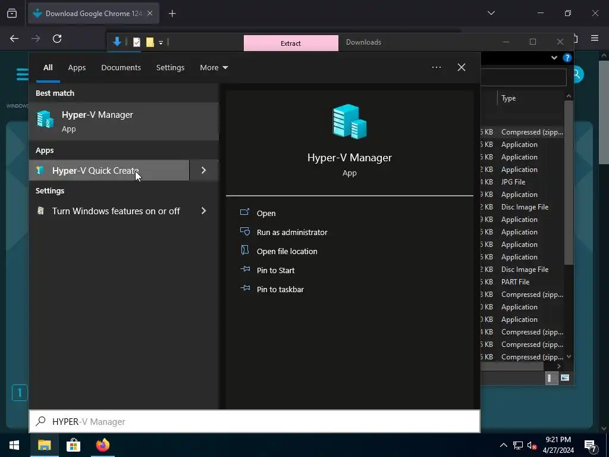The width and height of the screenshot is (609, 457).
Task: Choose Pin to taskbar
Action: point(280,290)
